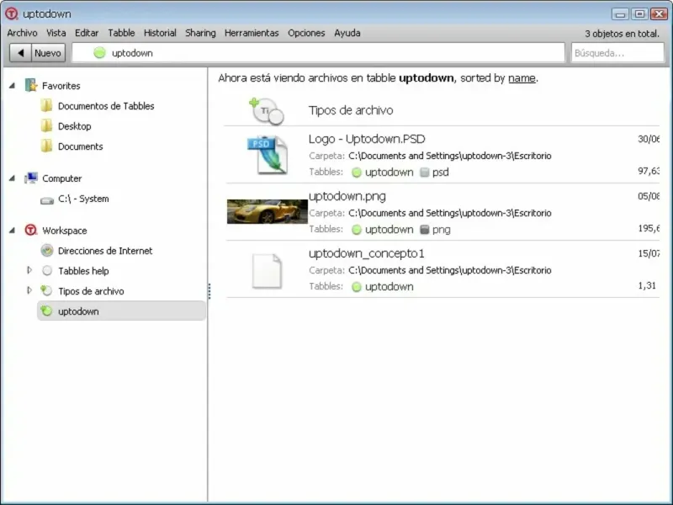The image size is (673, 505).
Task: Click the PSD file icon
Action: click(268, 155)
